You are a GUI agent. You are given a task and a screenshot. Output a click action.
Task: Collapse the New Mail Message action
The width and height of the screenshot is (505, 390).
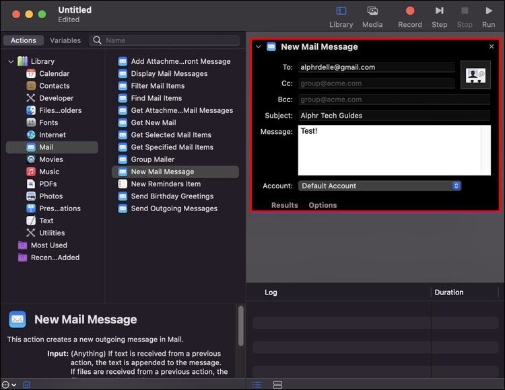click(x=259, y=46)
